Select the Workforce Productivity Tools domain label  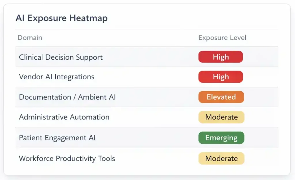pos(67,158)
